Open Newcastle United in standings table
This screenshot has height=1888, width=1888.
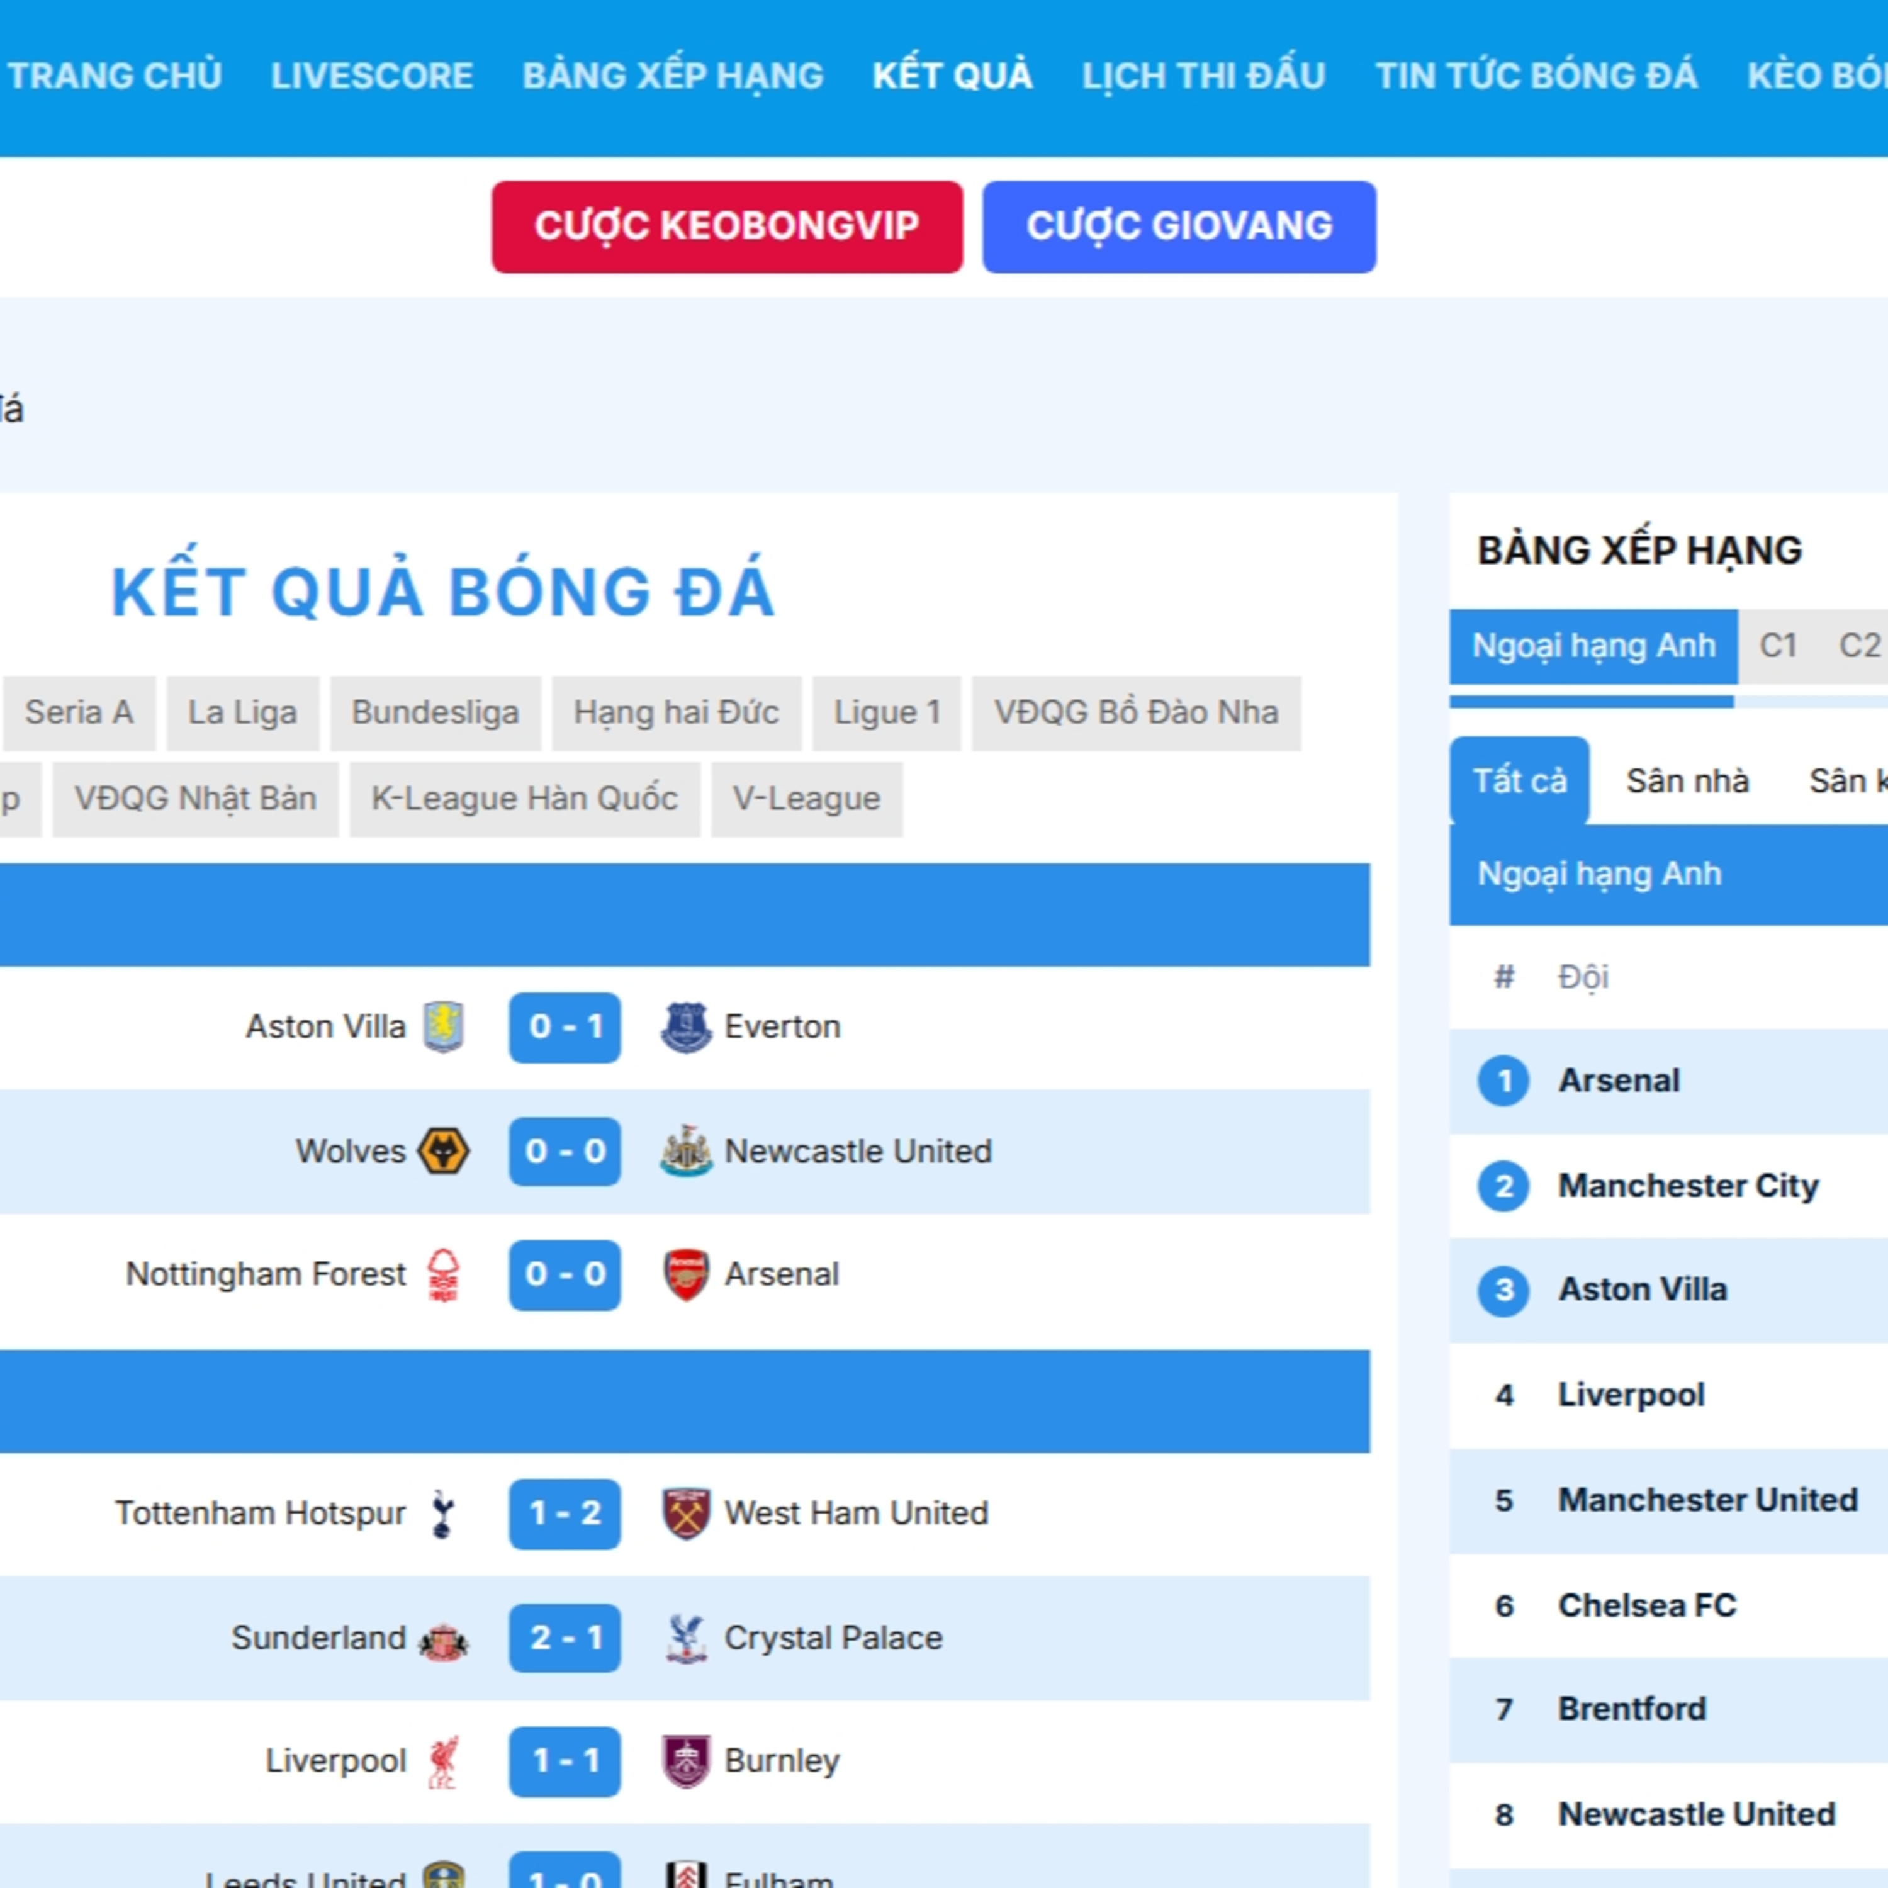[1697, 1815]
